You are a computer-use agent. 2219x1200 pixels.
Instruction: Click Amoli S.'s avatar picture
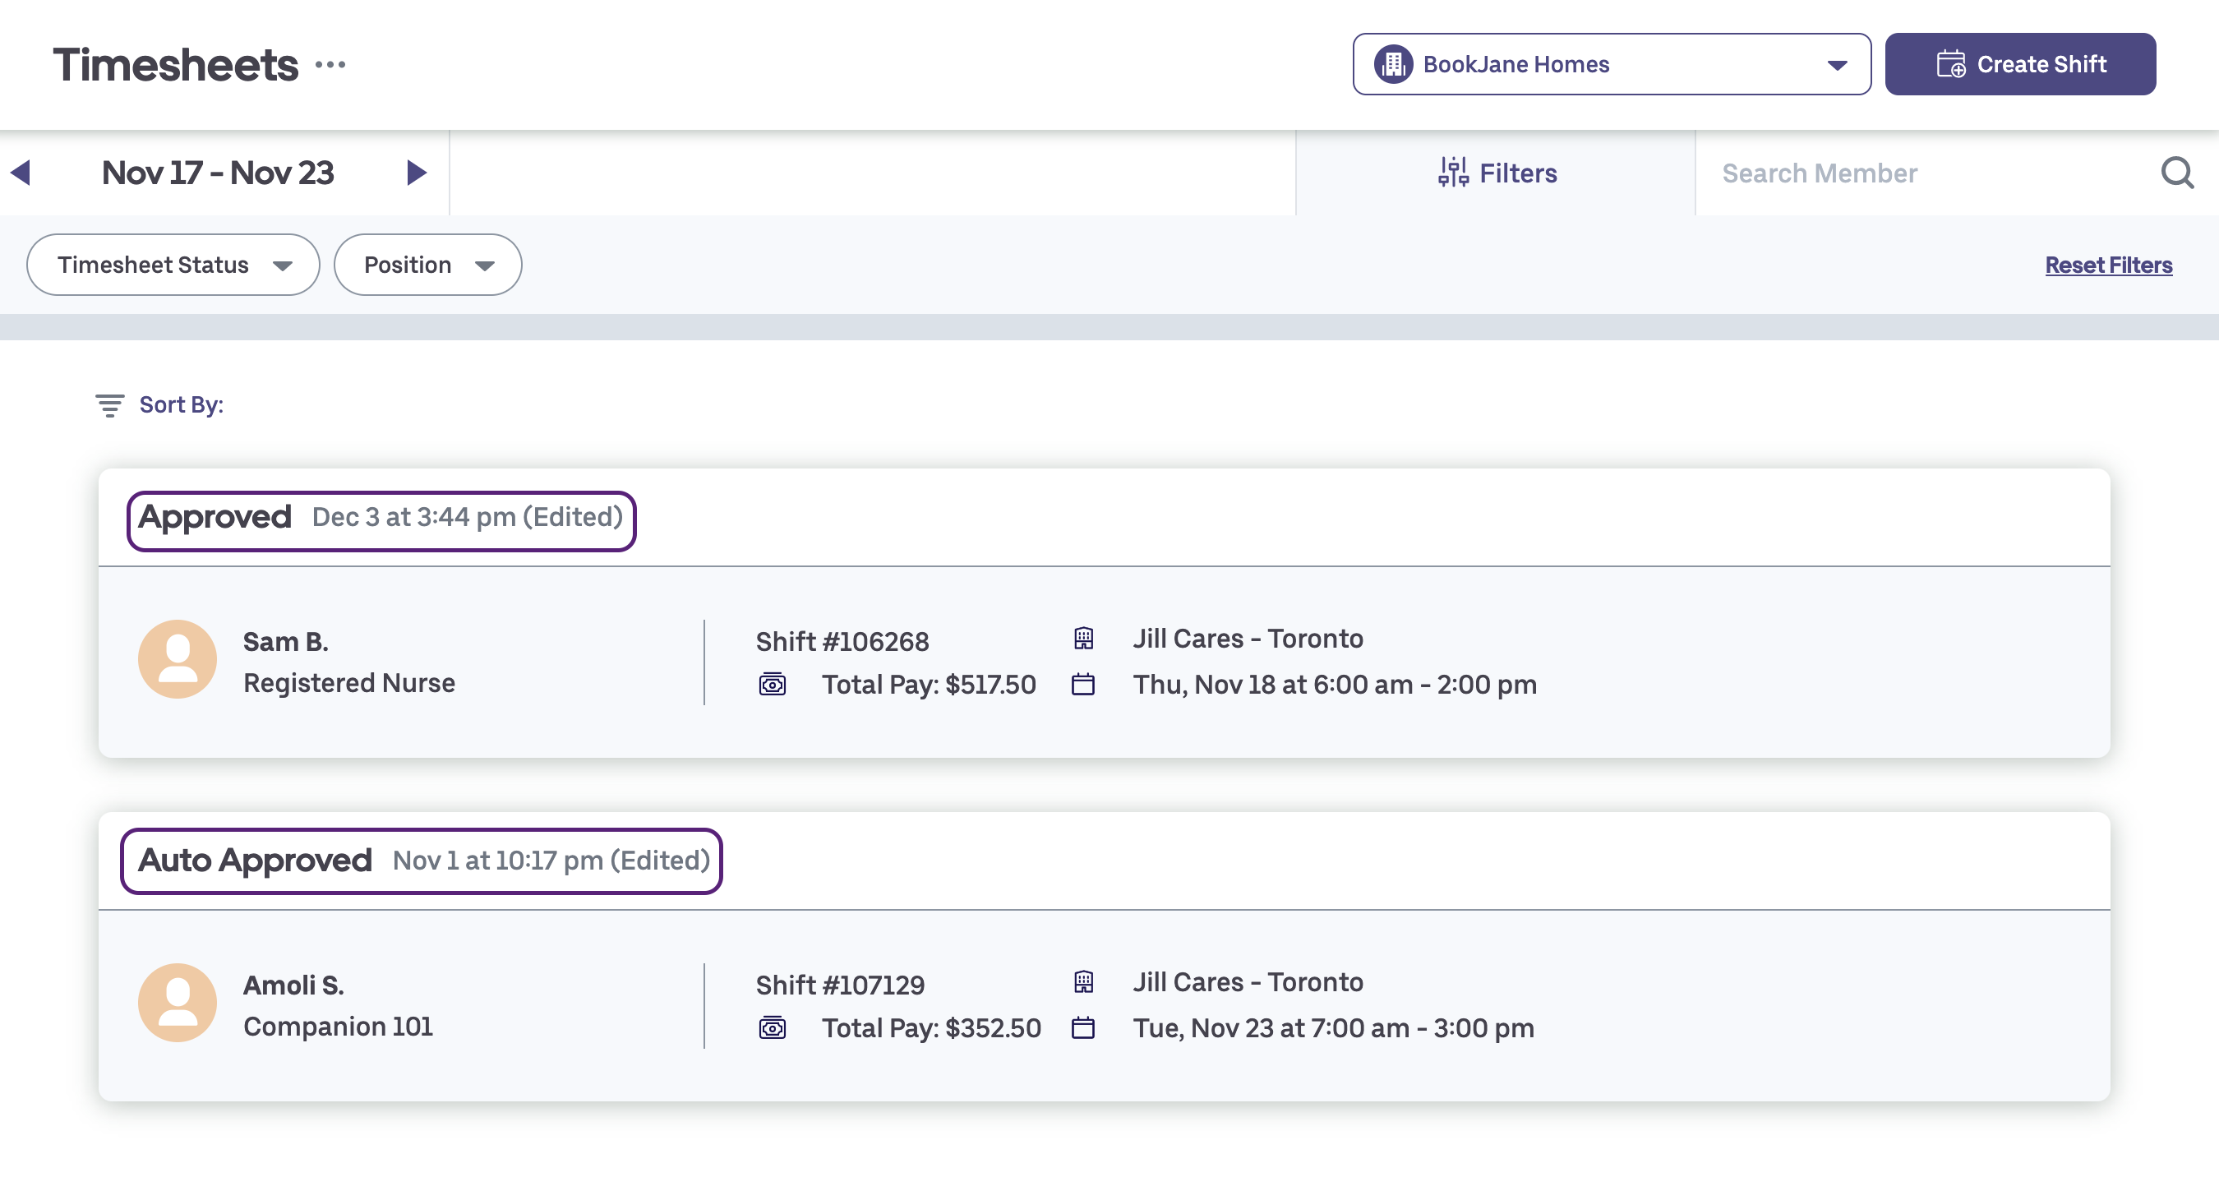tap(178, 1003)
